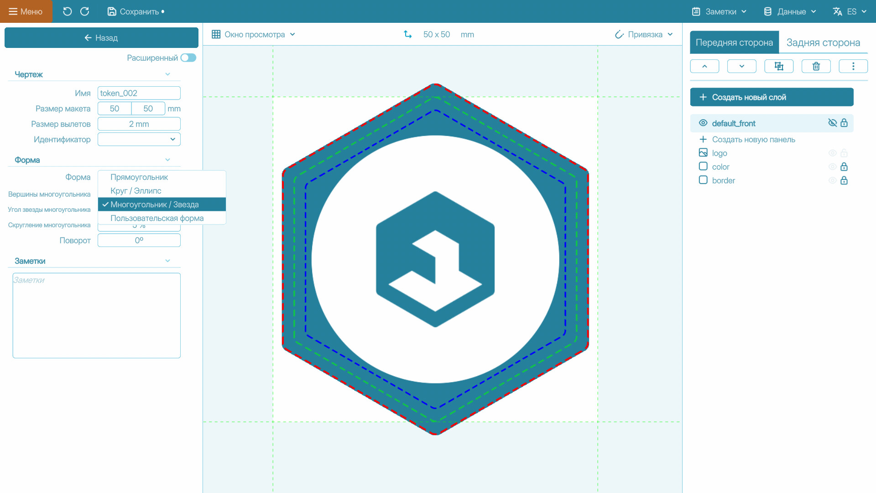Click the redo arrow icon
The width and height of the screenshot is (876, 493).
tap(85, 11)
